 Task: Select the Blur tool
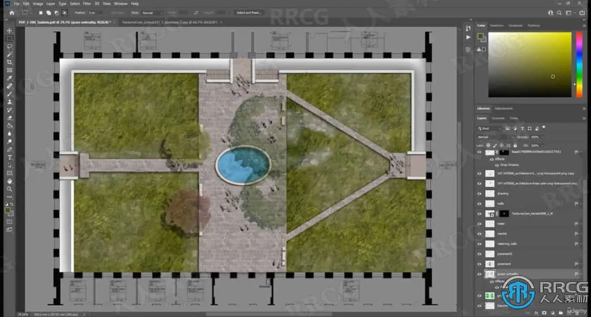coord(10,134)
